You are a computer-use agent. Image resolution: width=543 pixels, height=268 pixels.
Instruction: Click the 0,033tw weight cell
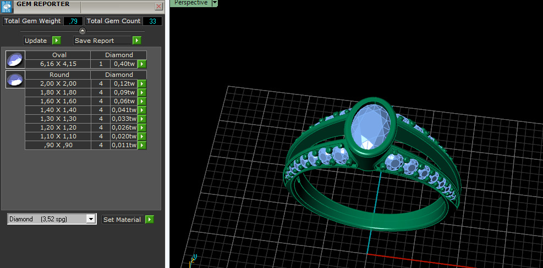coord(124,119)
